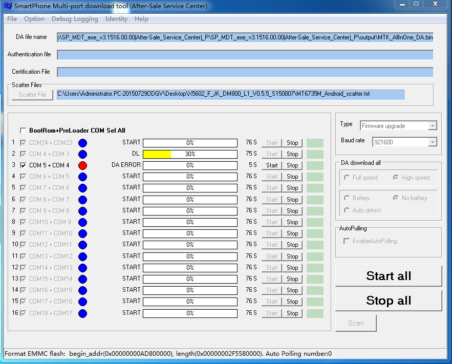The height and width of the screenshot is (364, 452).
Task: Click the green result box on row 3
Action: tap(315, 165)
